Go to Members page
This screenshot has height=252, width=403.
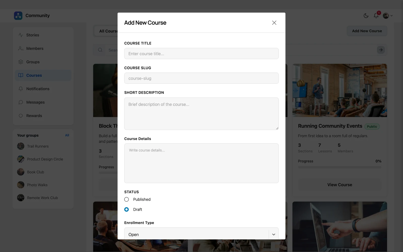pos(43,48)
